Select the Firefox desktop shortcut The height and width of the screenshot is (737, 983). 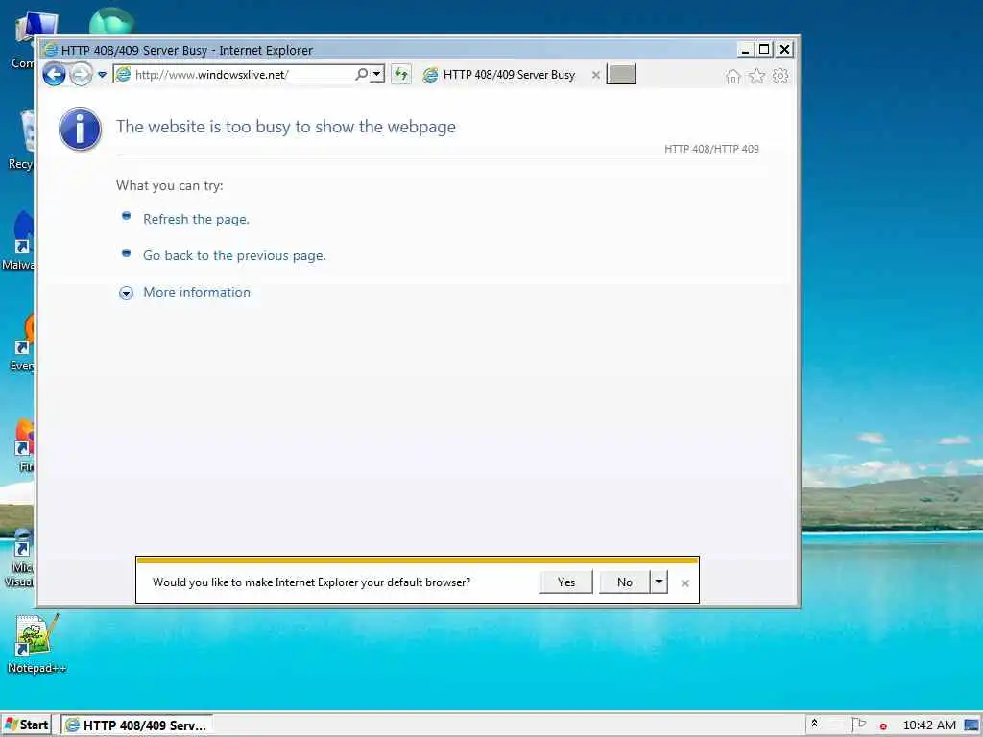[x=26, y=445]
